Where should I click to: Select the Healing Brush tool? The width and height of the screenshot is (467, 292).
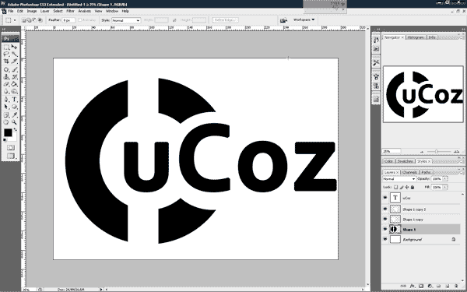pos(6,70)
